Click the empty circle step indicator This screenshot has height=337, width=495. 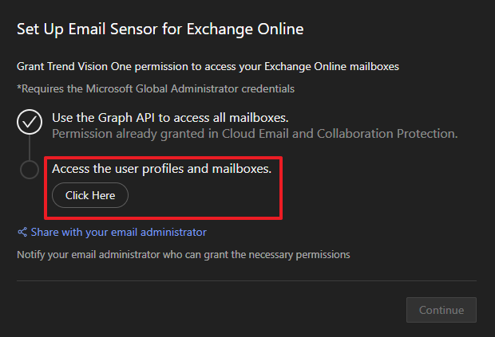(30, 169)
